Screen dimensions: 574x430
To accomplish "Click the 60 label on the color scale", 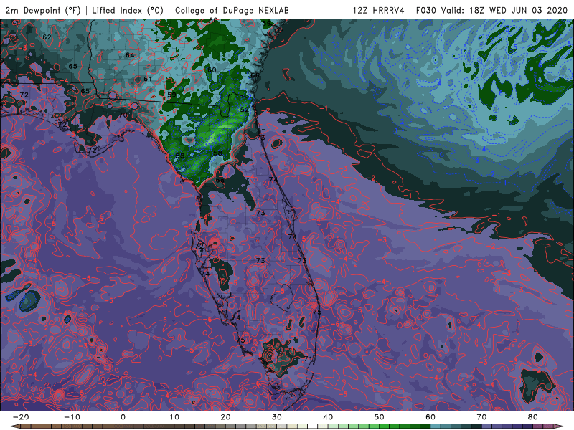I will coord(430,417).
